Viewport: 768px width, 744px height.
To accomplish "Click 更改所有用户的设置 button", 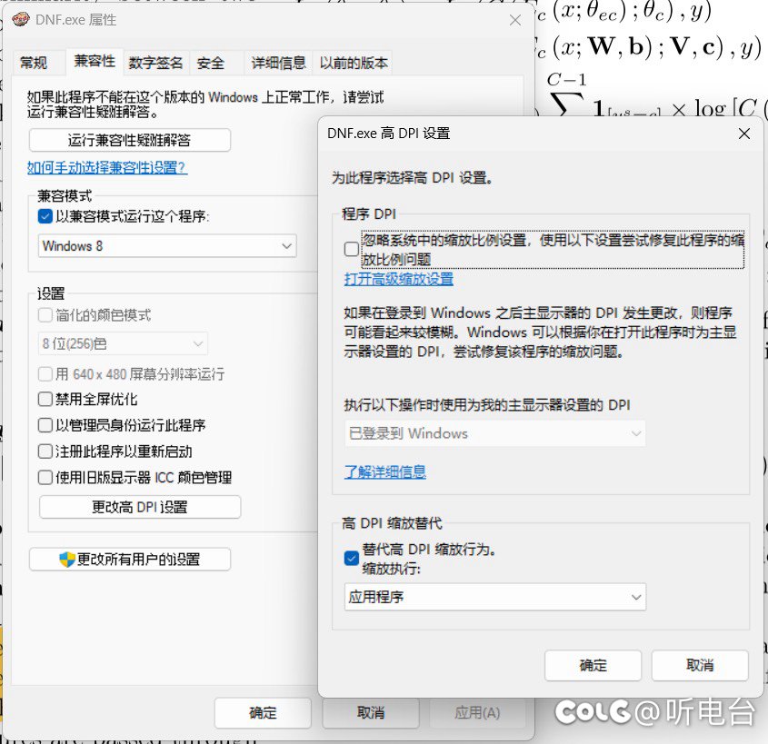I will click(x=130, y=559).
